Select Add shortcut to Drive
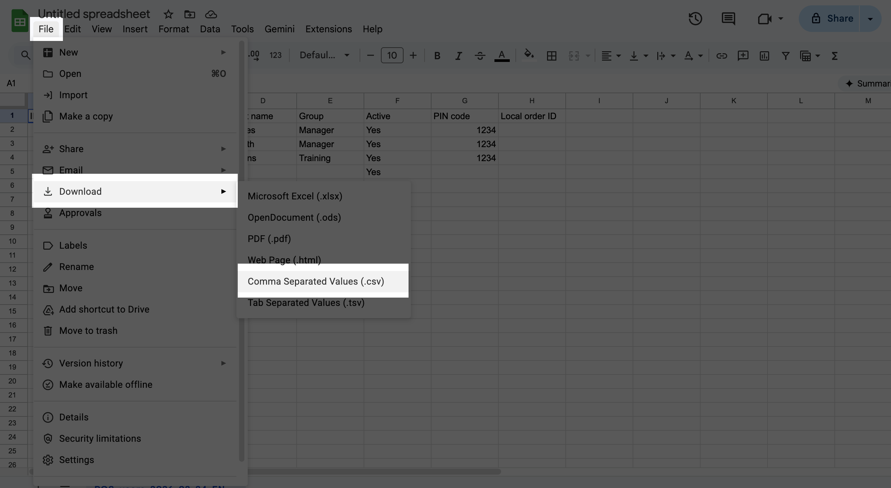The image size is (891, 488). point(135,310)
